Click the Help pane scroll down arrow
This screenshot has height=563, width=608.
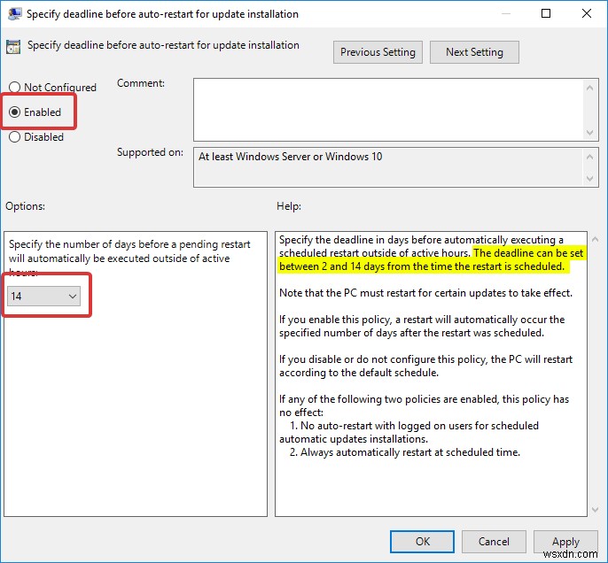596,510
